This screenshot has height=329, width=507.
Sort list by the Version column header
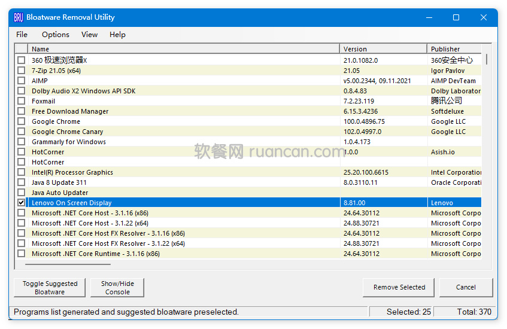click(x=383, y=49)
